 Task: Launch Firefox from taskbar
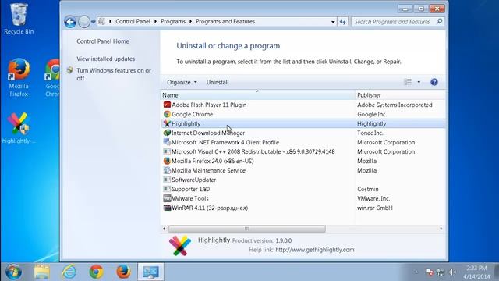(123, 272)
